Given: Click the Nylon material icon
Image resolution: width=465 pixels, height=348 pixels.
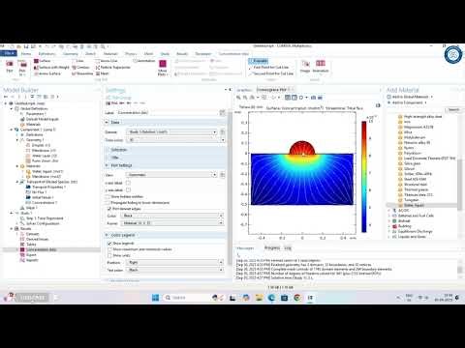Looking at the screenshot, I should [400, 148].
